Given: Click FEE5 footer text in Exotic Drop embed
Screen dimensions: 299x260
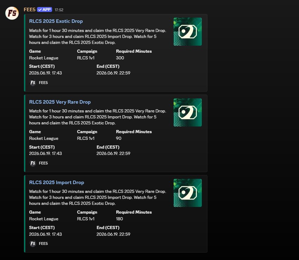Looking at the screenshot, I should click(43, 83).
